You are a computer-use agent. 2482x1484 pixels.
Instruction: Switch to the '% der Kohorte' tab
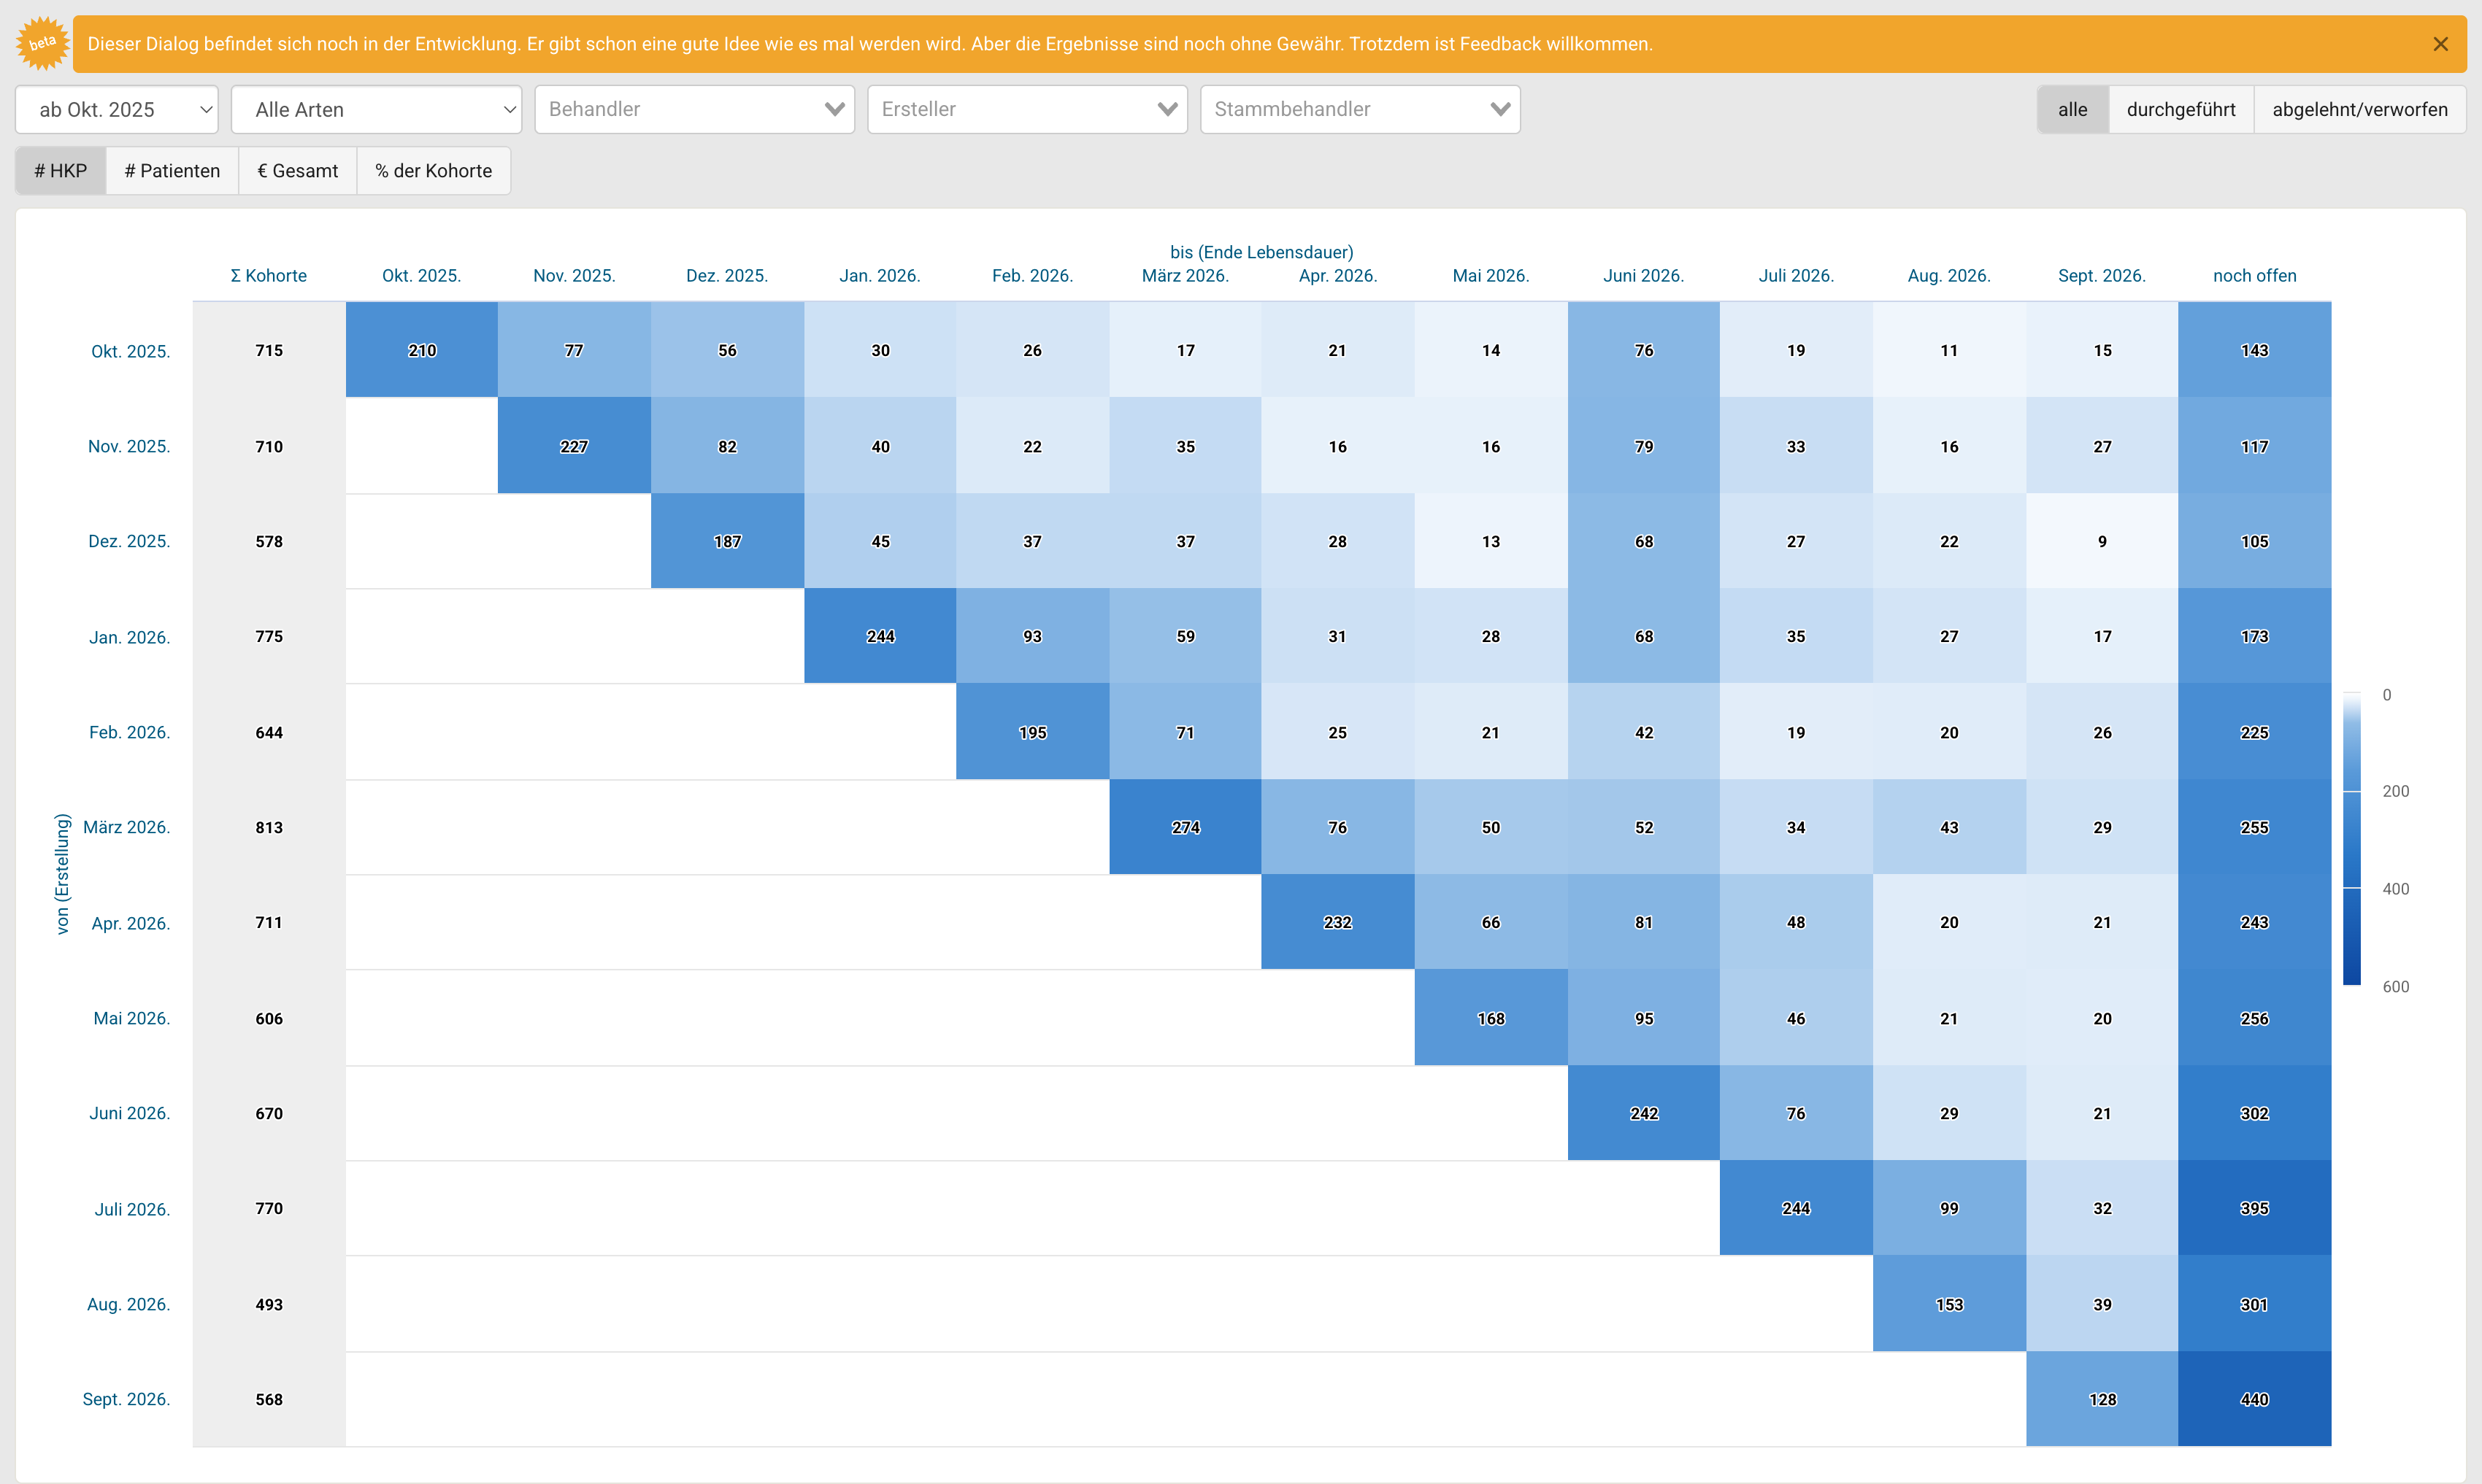point(433,171)
